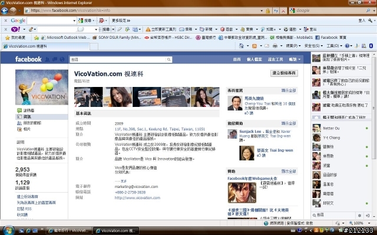Click the Tsai Ing-wen page link

pos(275,150)
